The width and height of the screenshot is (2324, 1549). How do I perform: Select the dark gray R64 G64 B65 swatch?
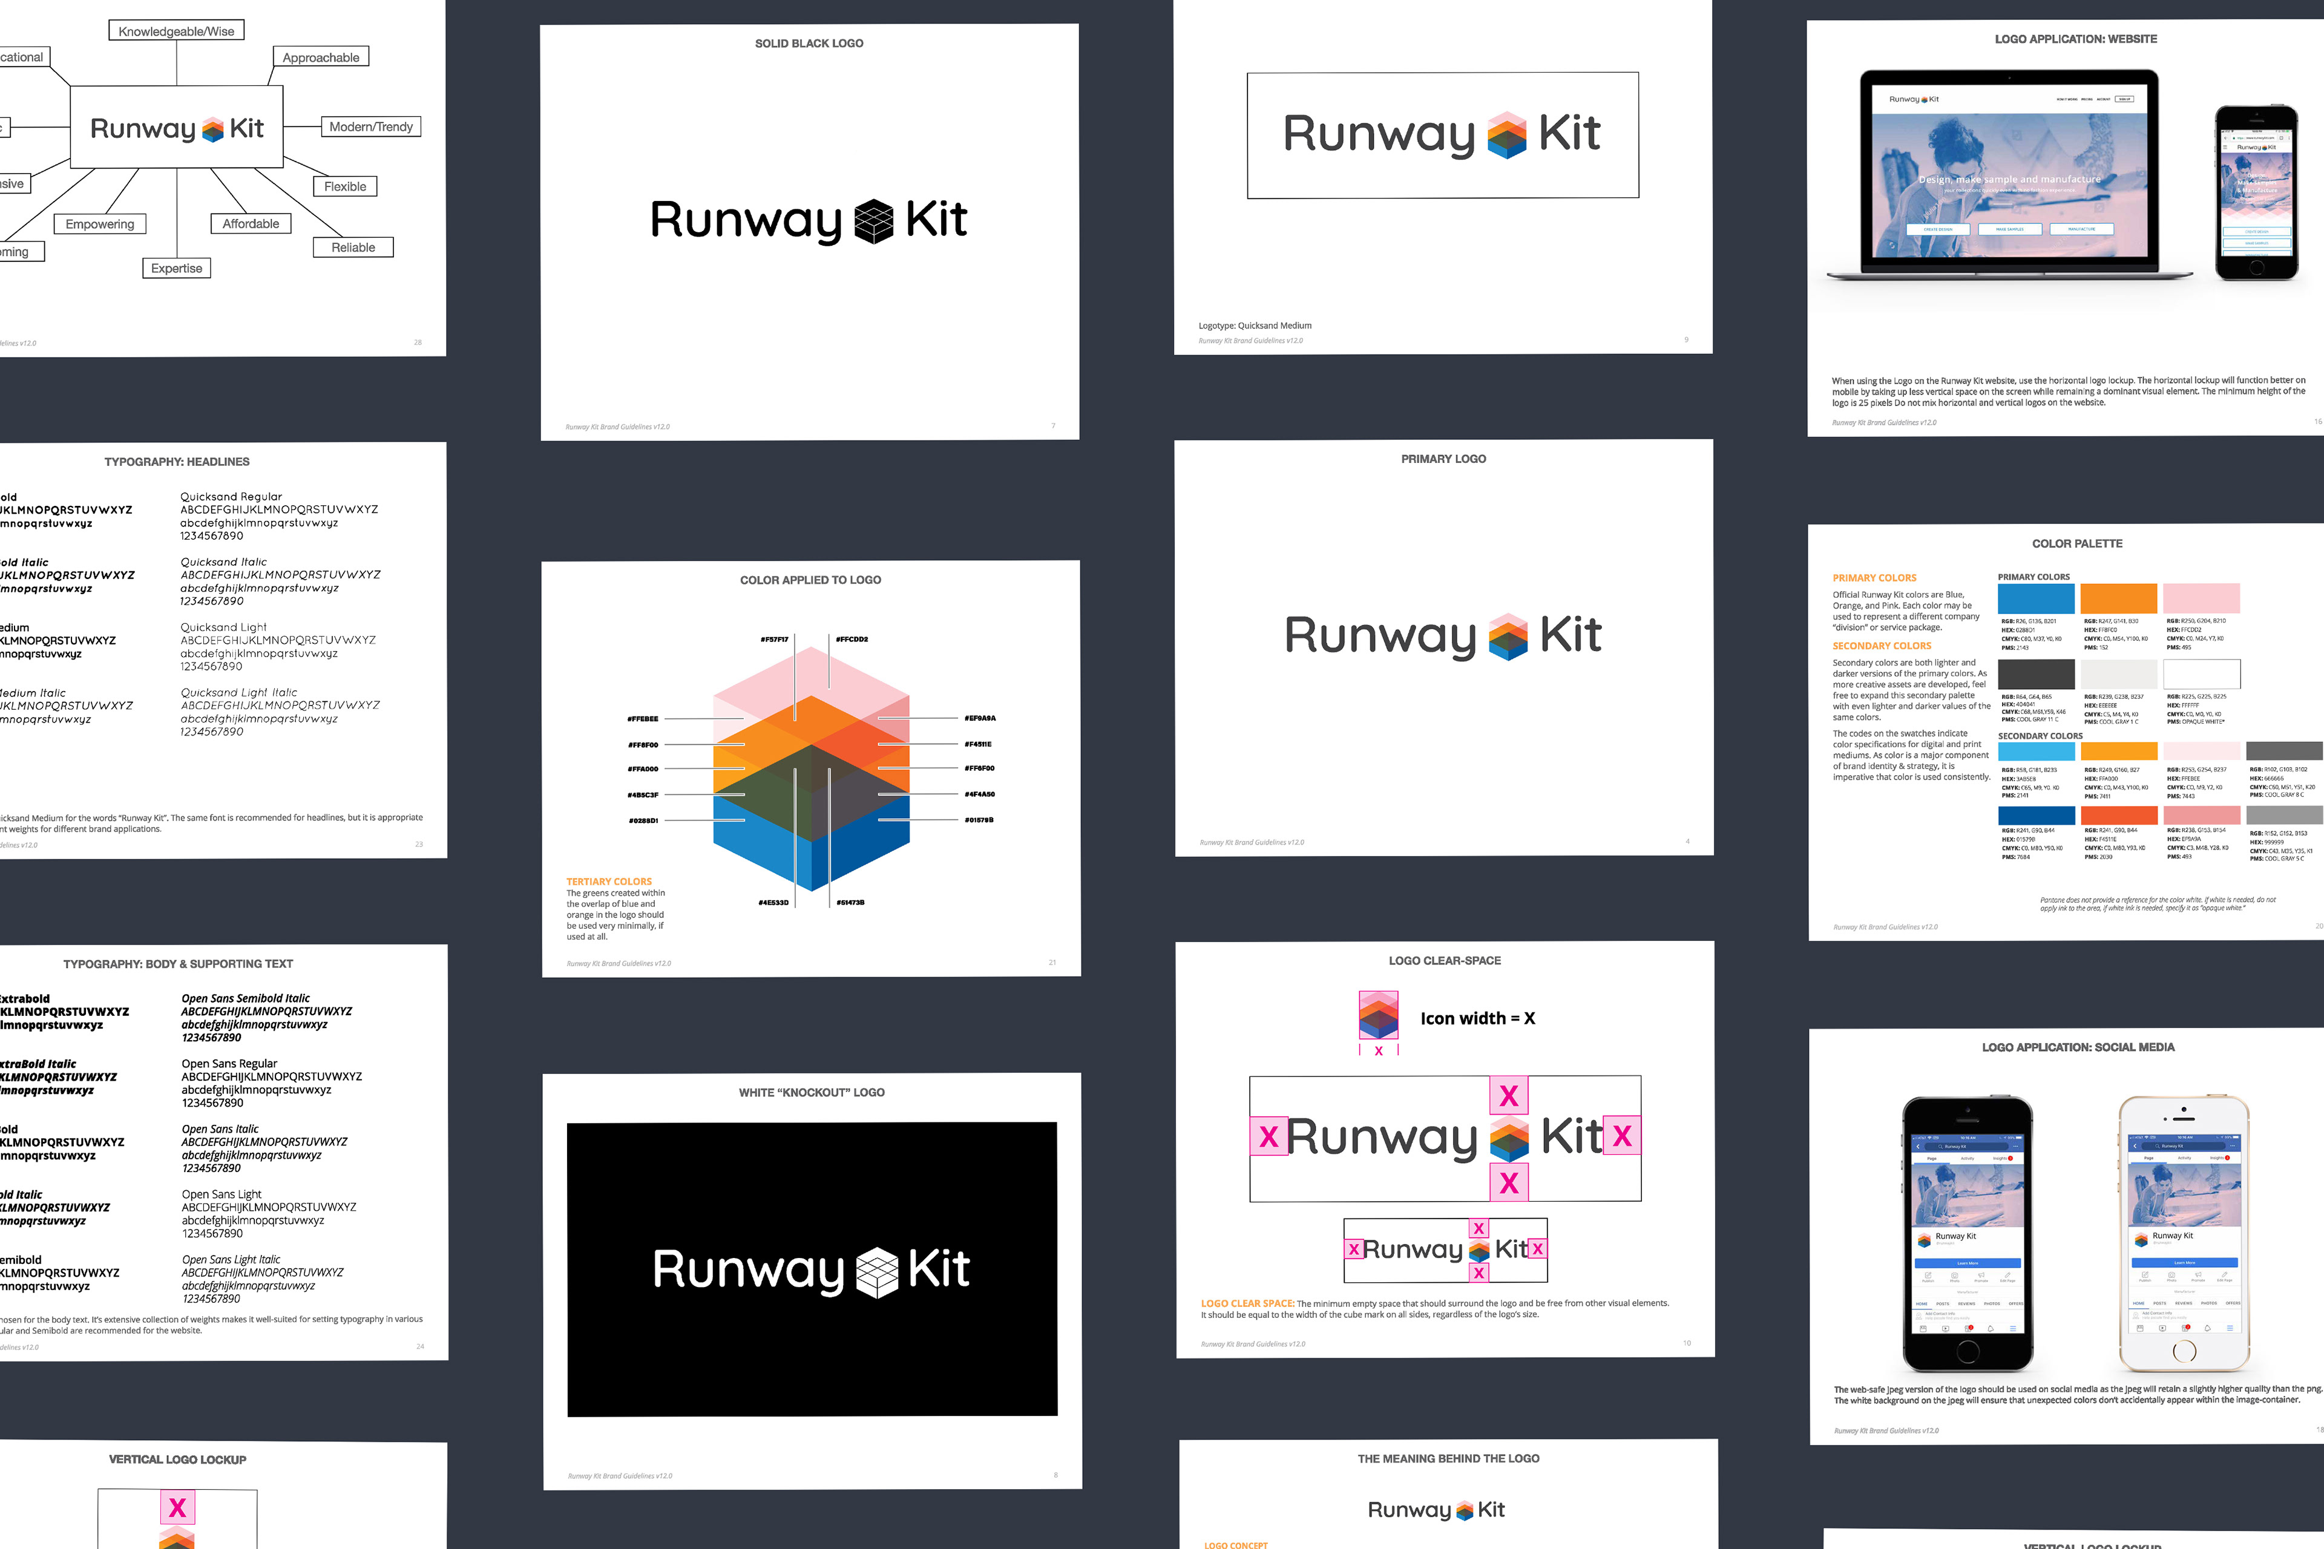[2035, 673]
